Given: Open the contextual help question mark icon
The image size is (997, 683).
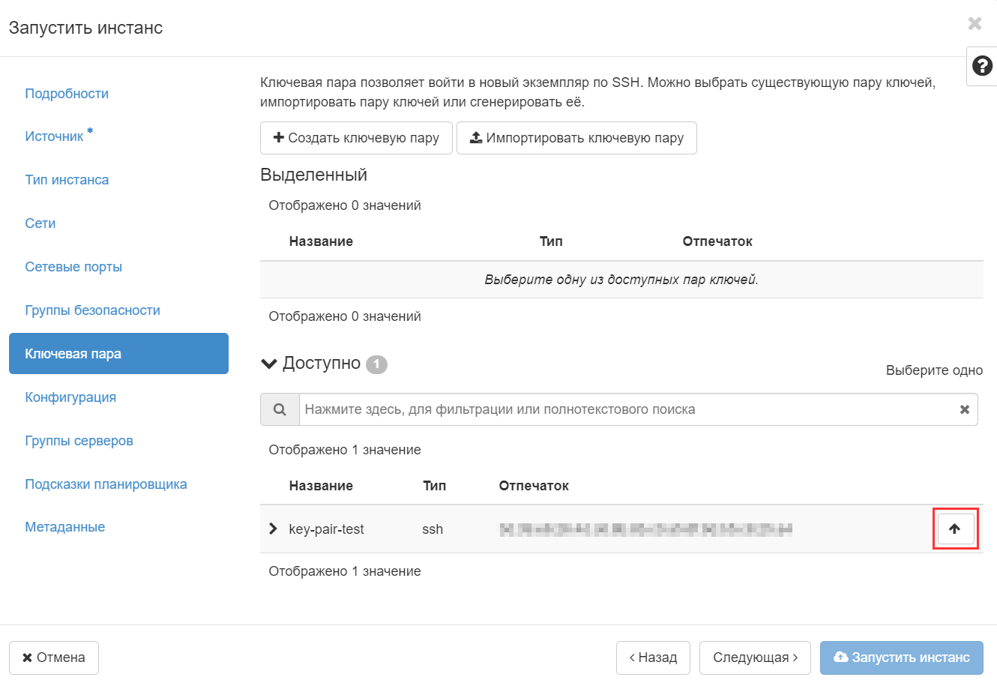Looking at the screenshot, I should point(982,66).
